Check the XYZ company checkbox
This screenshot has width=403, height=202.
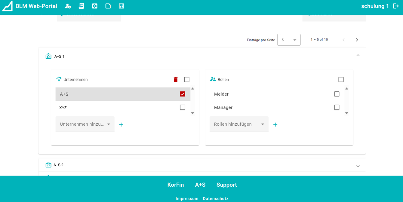(183, 107)
